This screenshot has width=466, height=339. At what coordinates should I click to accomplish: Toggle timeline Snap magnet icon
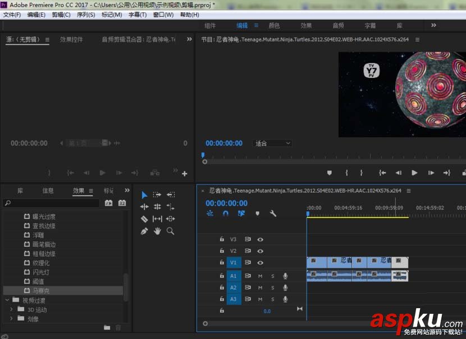coord(226,213)
